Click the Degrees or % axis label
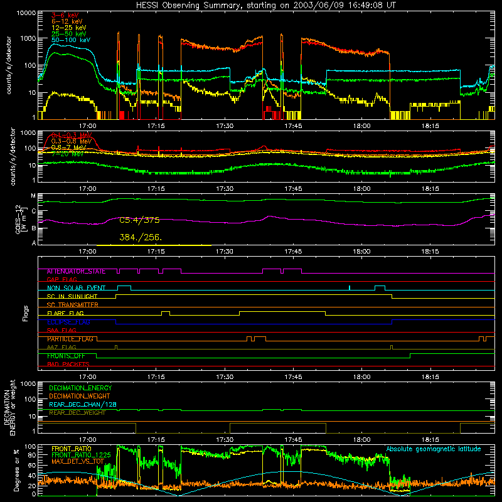 (17, 470)
